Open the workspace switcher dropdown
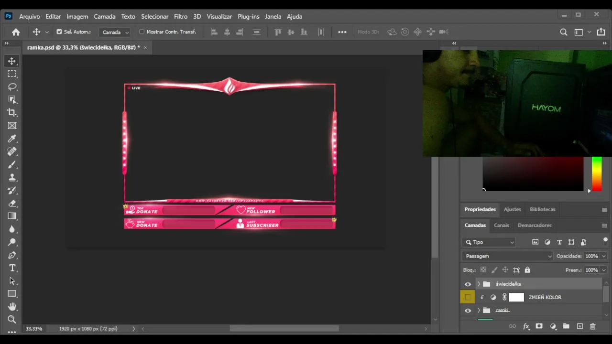The height and width of the screenshot is (344, 612). (x=582, y=32)
